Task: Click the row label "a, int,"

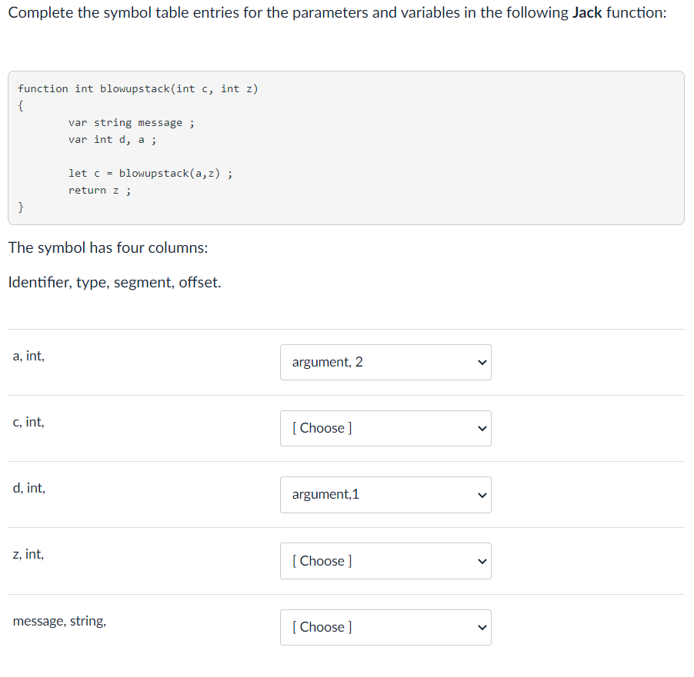Action: click(28, 356)
